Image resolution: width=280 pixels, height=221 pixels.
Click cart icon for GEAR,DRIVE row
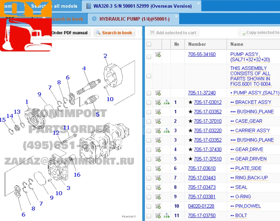click(158, 149)
